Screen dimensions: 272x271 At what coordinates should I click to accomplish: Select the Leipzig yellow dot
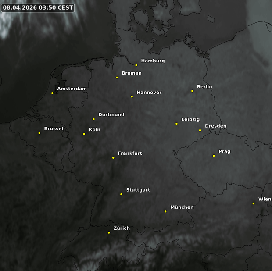(x=177, y=124)
